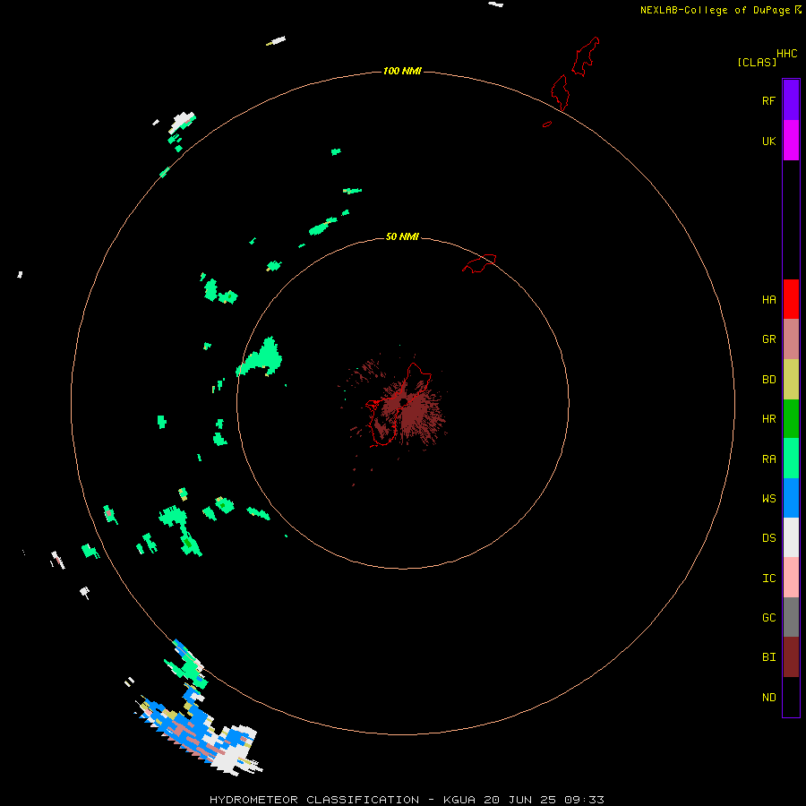This screenshot has height=806, width=806.
Task: Click the HHC product label
Action: [x=787, y=54]
